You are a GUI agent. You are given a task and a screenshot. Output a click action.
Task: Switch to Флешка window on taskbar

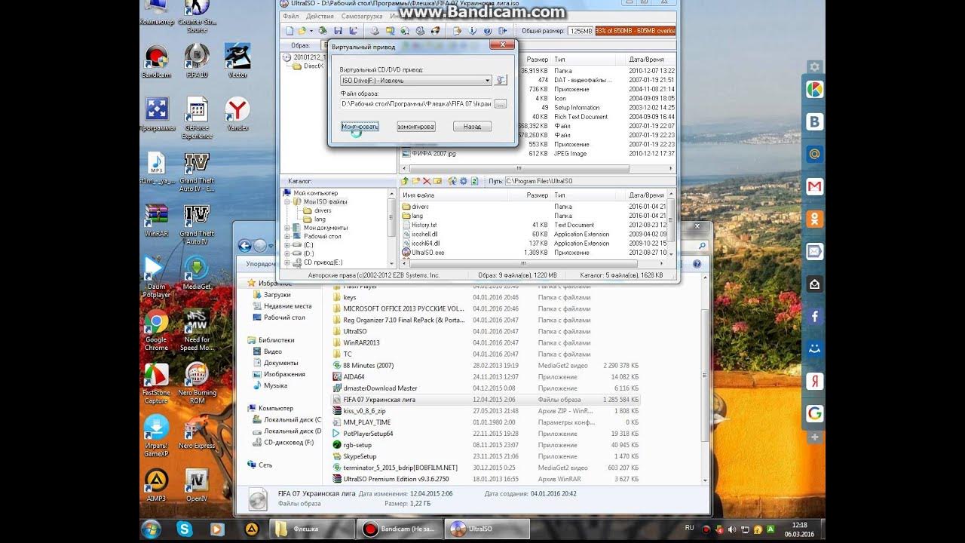[312, 529]
